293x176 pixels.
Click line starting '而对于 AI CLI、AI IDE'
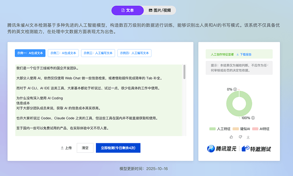89,88
